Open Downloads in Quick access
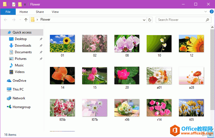Image resolution: width=215 pixels, height=138 pixels. tap(23, 46)
